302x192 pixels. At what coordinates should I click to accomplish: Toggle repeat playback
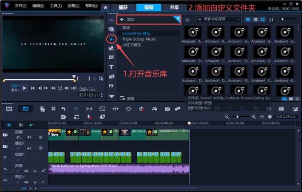pos(60,88)
